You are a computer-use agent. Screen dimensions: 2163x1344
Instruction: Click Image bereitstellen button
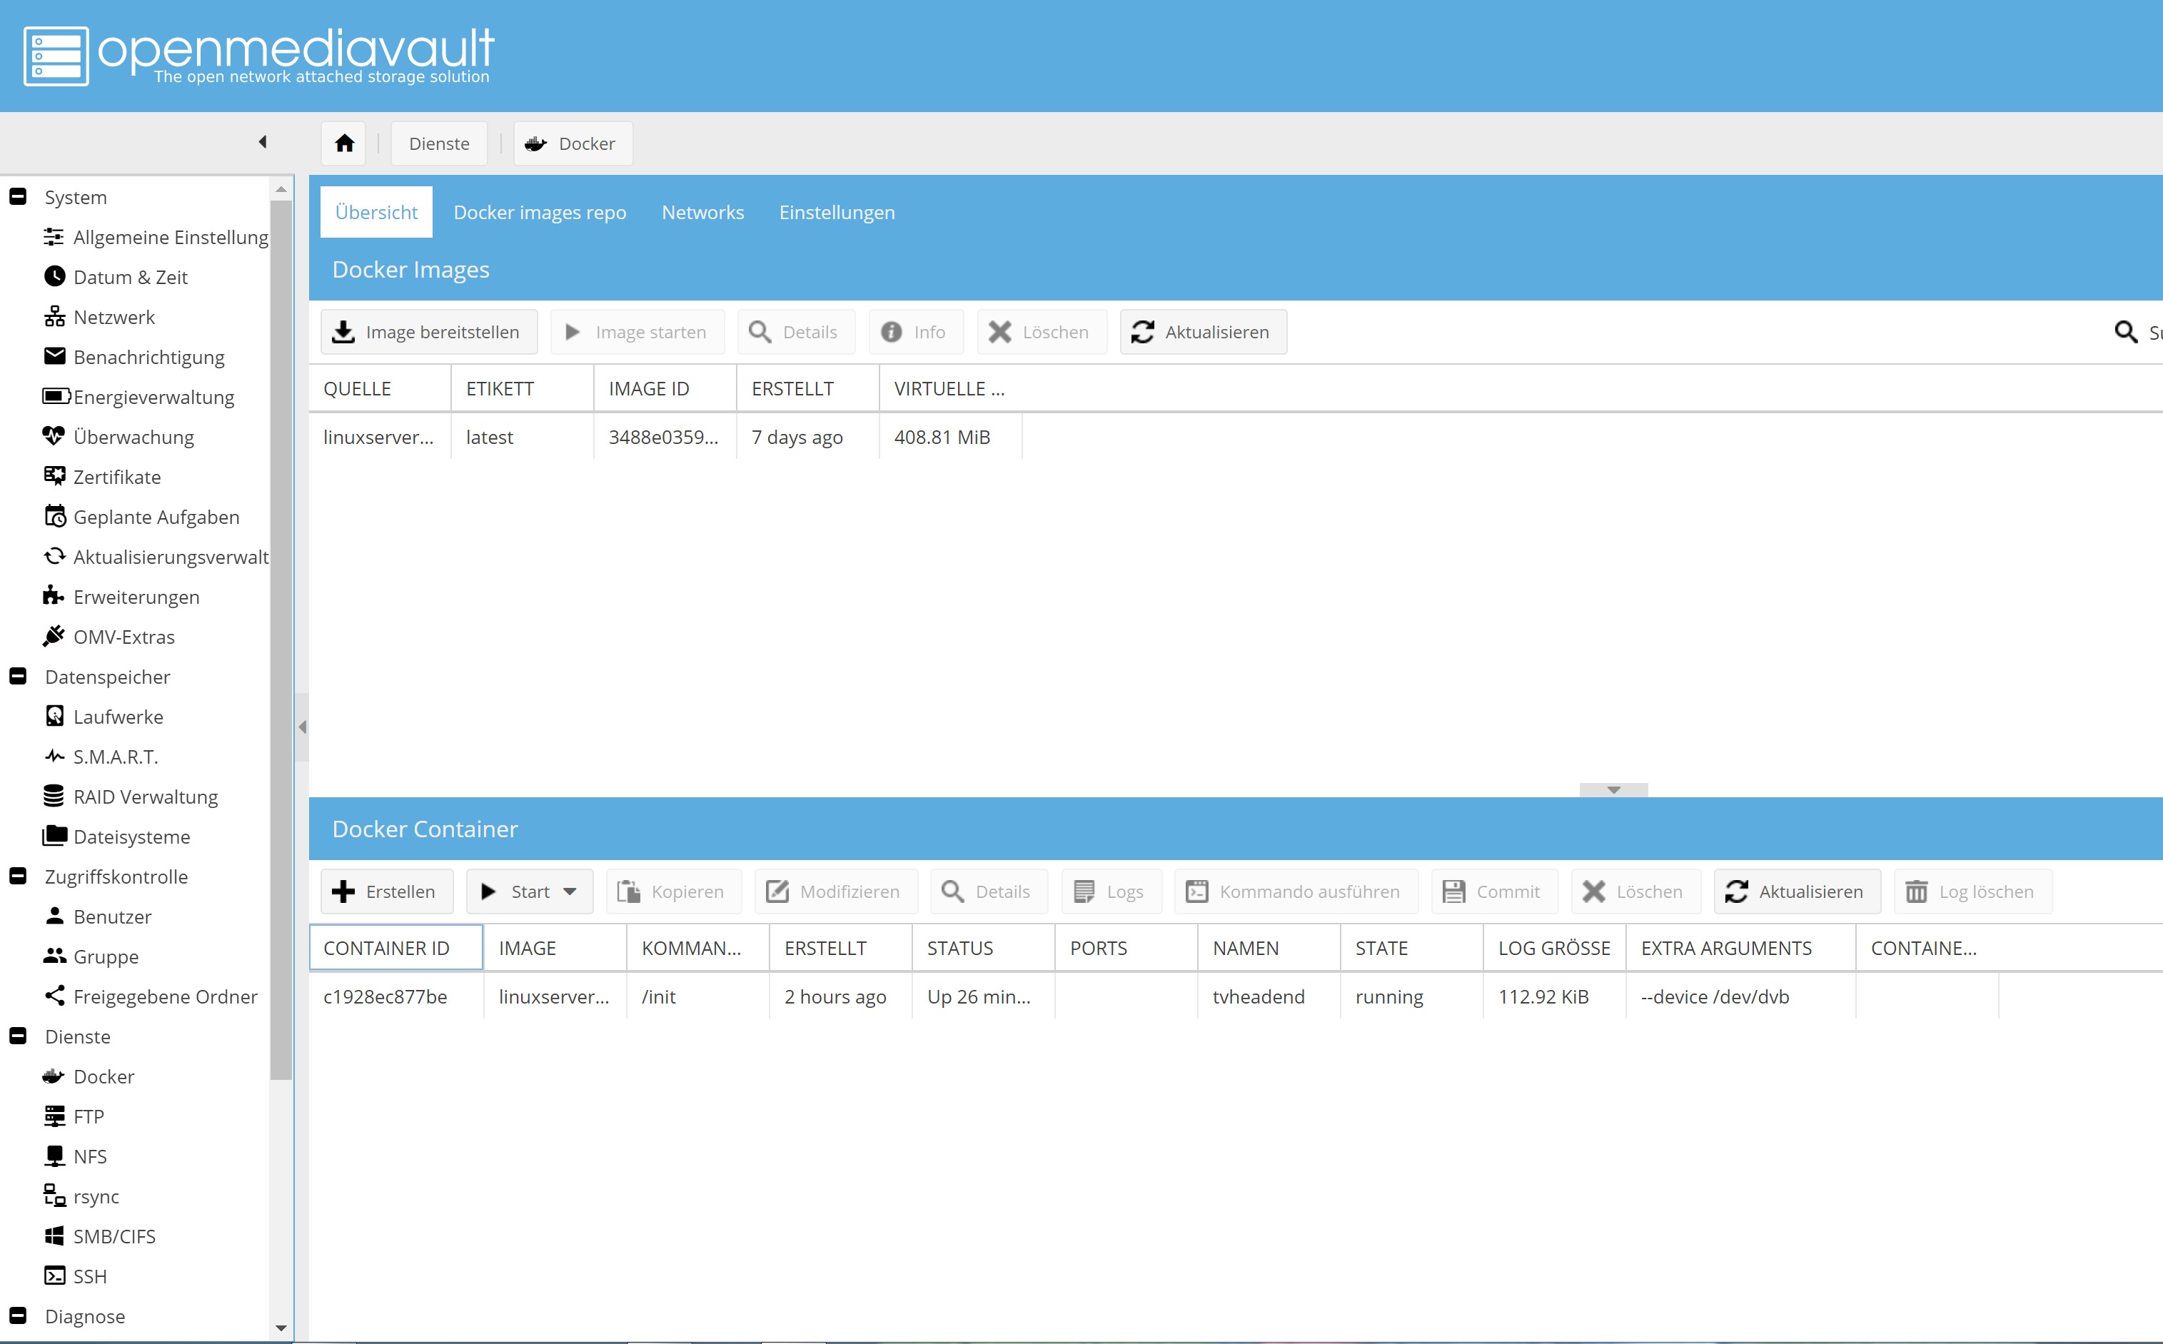(x=428, y=333)
